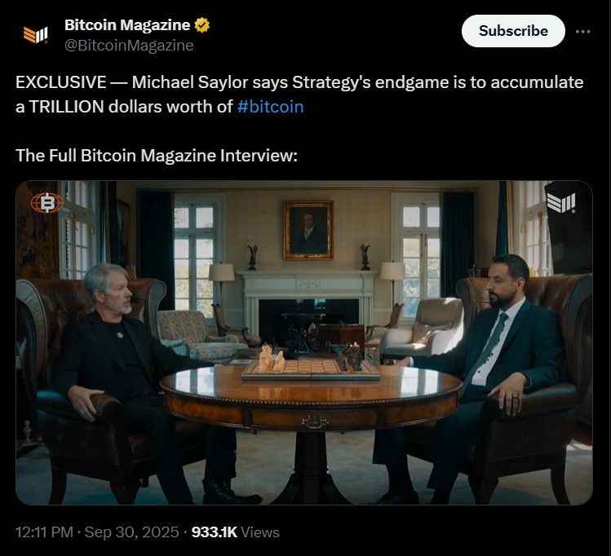The image size is (611, 556).
Task: Click the "Full Bitcoin Magazine Interview" text line
Action: click(x=157, y=155)
